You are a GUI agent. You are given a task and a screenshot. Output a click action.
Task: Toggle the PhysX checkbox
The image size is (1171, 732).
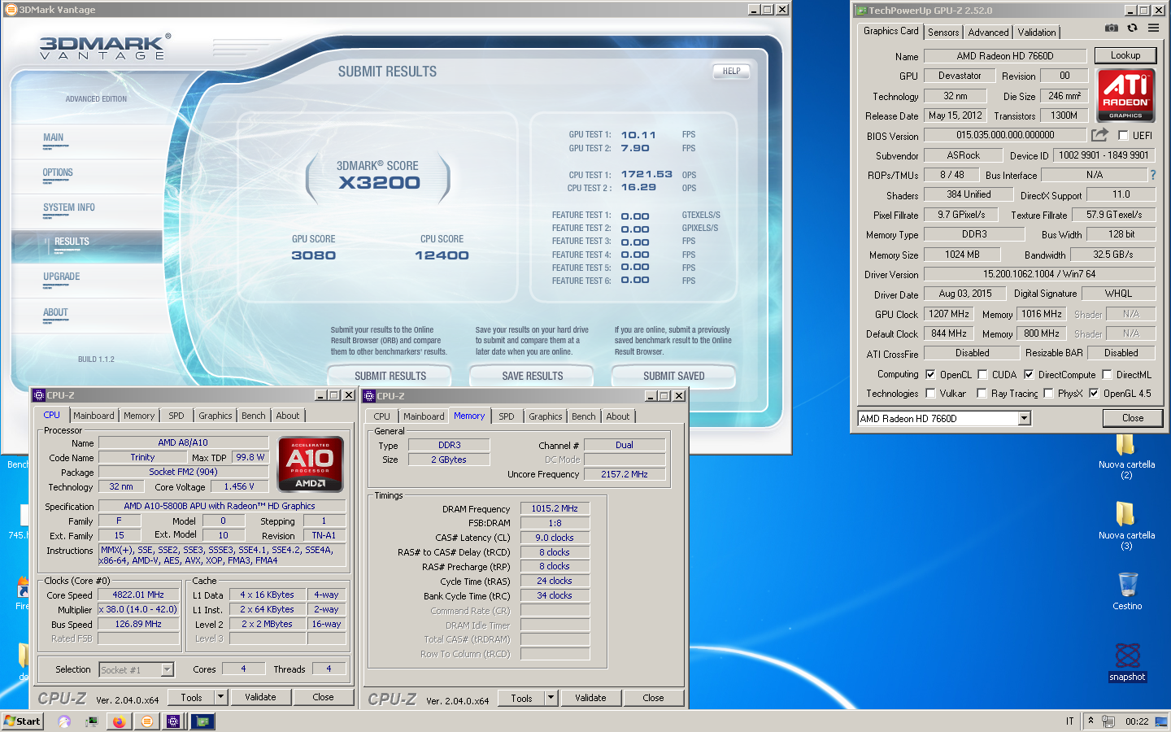coord(1048,394)
